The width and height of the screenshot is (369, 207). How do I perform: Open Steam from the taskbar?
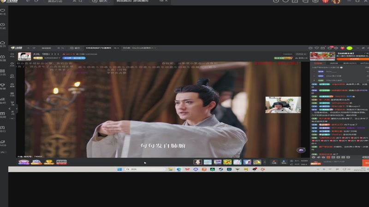click(221, 169)
